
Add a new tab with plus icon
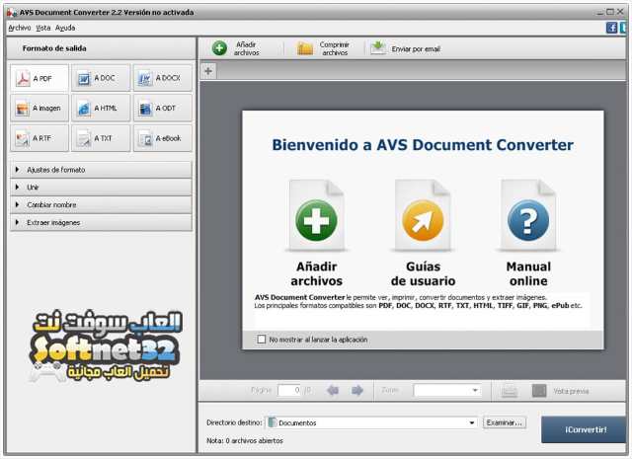[x=208, y=71]
